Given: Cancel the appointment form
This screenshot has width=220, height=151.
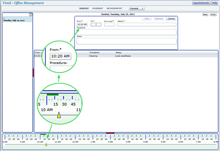Looking at the screenshot, I should (171, 18).
